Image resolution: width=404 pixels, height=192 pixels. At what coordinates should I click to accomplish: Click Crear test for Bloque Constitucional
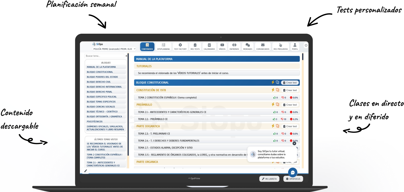[290, 83]
